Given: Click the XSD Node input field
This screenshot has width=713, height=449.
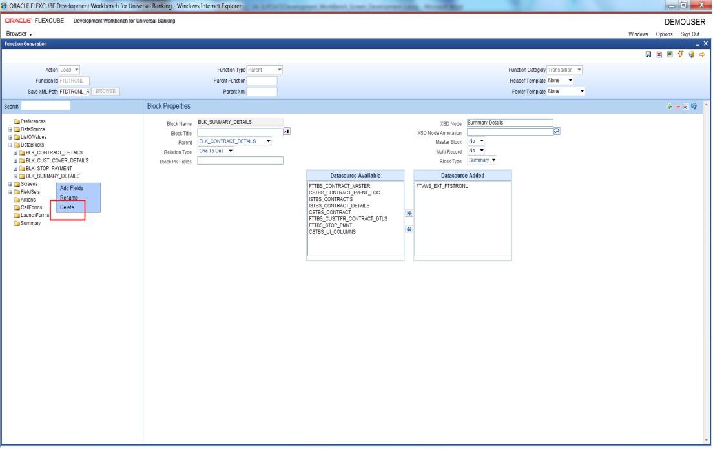Looking at the screenshot, I should [510, 123].
